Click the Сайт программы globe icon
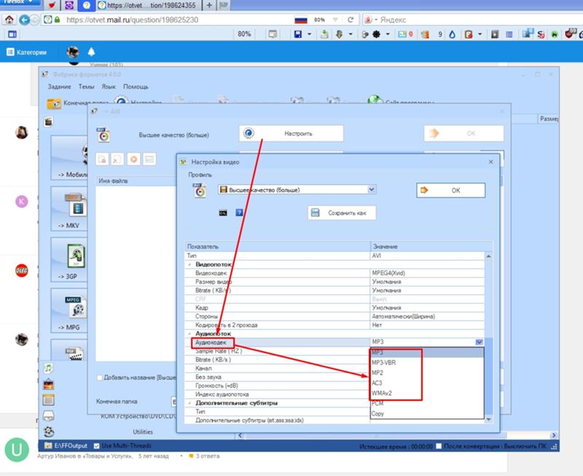The height and width of the screenshot is (476, 583). pyautogui.click(x=375, y=101)
